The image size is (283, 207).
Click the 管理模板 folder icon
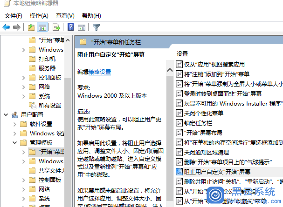coord(23,142)
